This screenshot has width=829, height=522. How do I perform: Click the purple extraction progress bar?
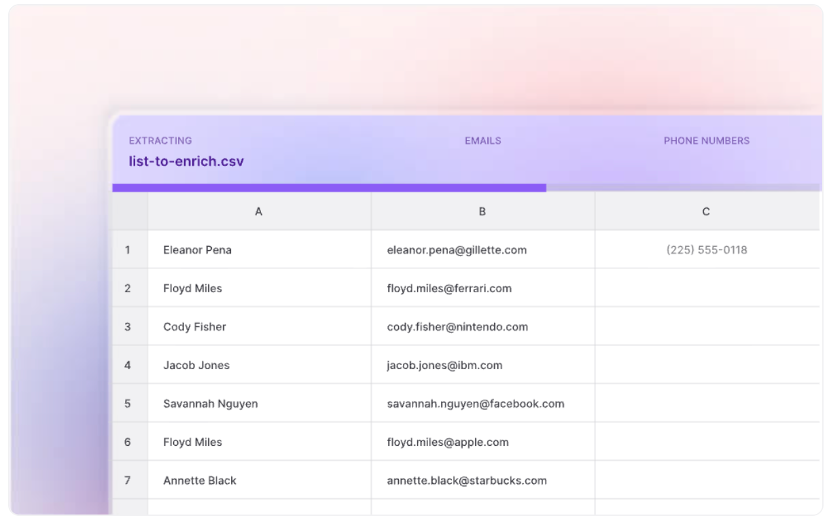[x=330, y=188]
